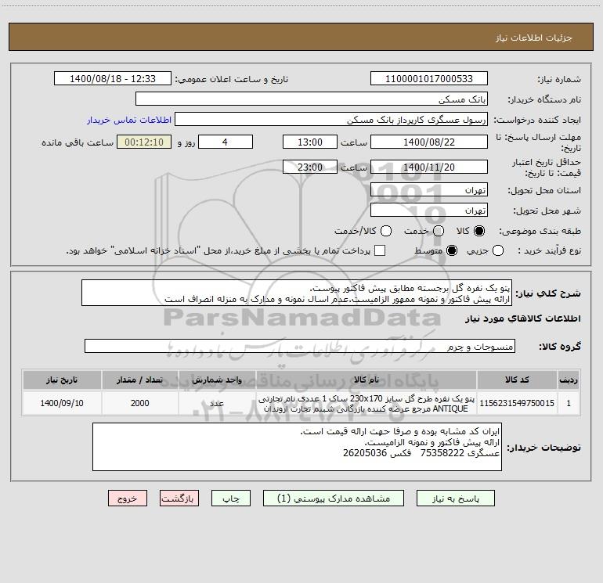Click the توضیحات خریدار notes box
603x583 pixels.
coord(297,447)
